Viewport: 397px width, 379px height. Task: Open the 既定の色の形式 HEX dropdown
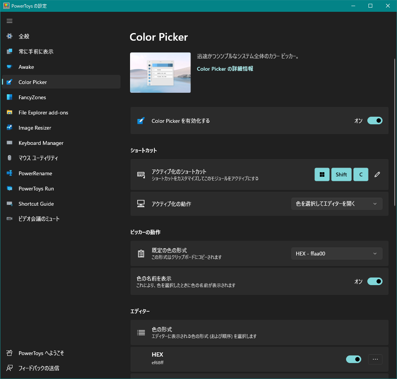pyautogui.click(x=337, y=254)
